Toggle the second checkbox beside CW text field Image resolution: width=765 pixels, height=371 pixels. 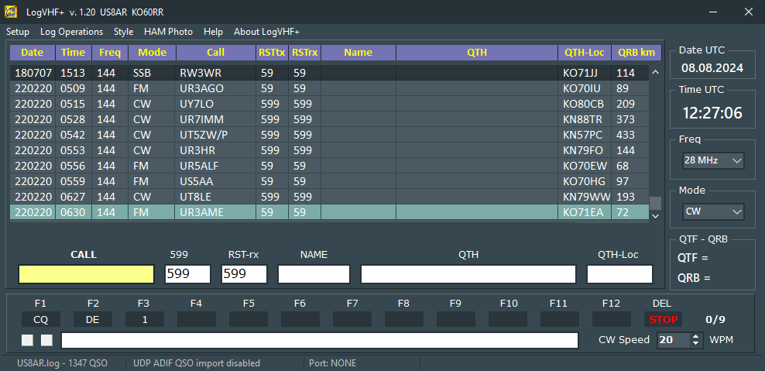(46, 340)
